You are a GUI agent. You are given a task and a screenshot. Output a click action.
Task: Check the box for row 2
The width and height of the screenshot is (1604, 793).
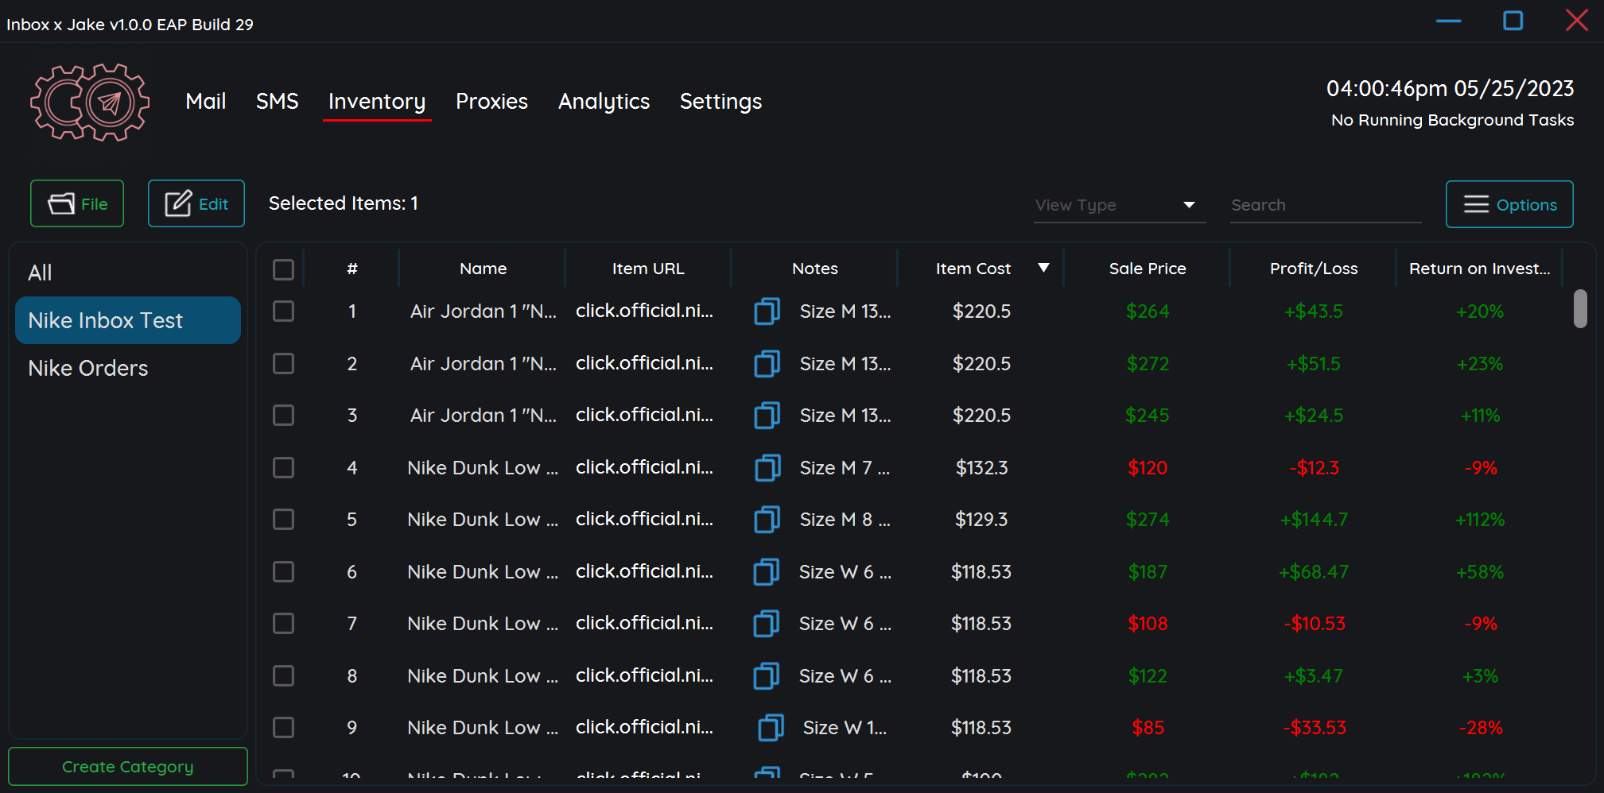coord(283,363)
